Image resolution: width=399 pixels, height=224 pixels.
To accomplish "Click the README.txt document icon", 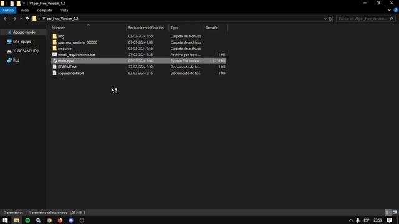I will click(54, 67).
